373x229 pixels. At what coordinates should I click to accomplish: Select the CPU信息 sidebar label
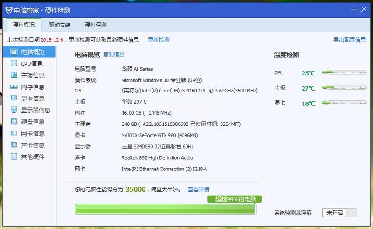(32, 64)
